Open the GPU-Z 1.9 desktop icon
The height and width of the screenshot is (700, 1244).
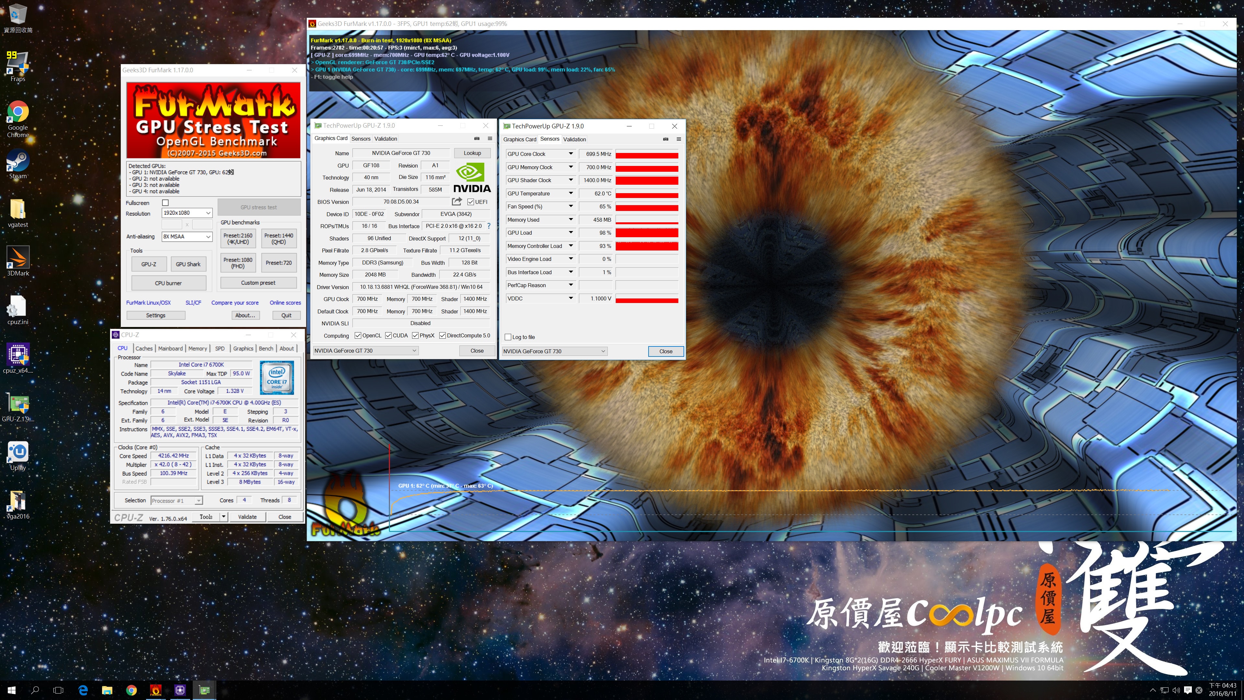(x=18, y=407)
